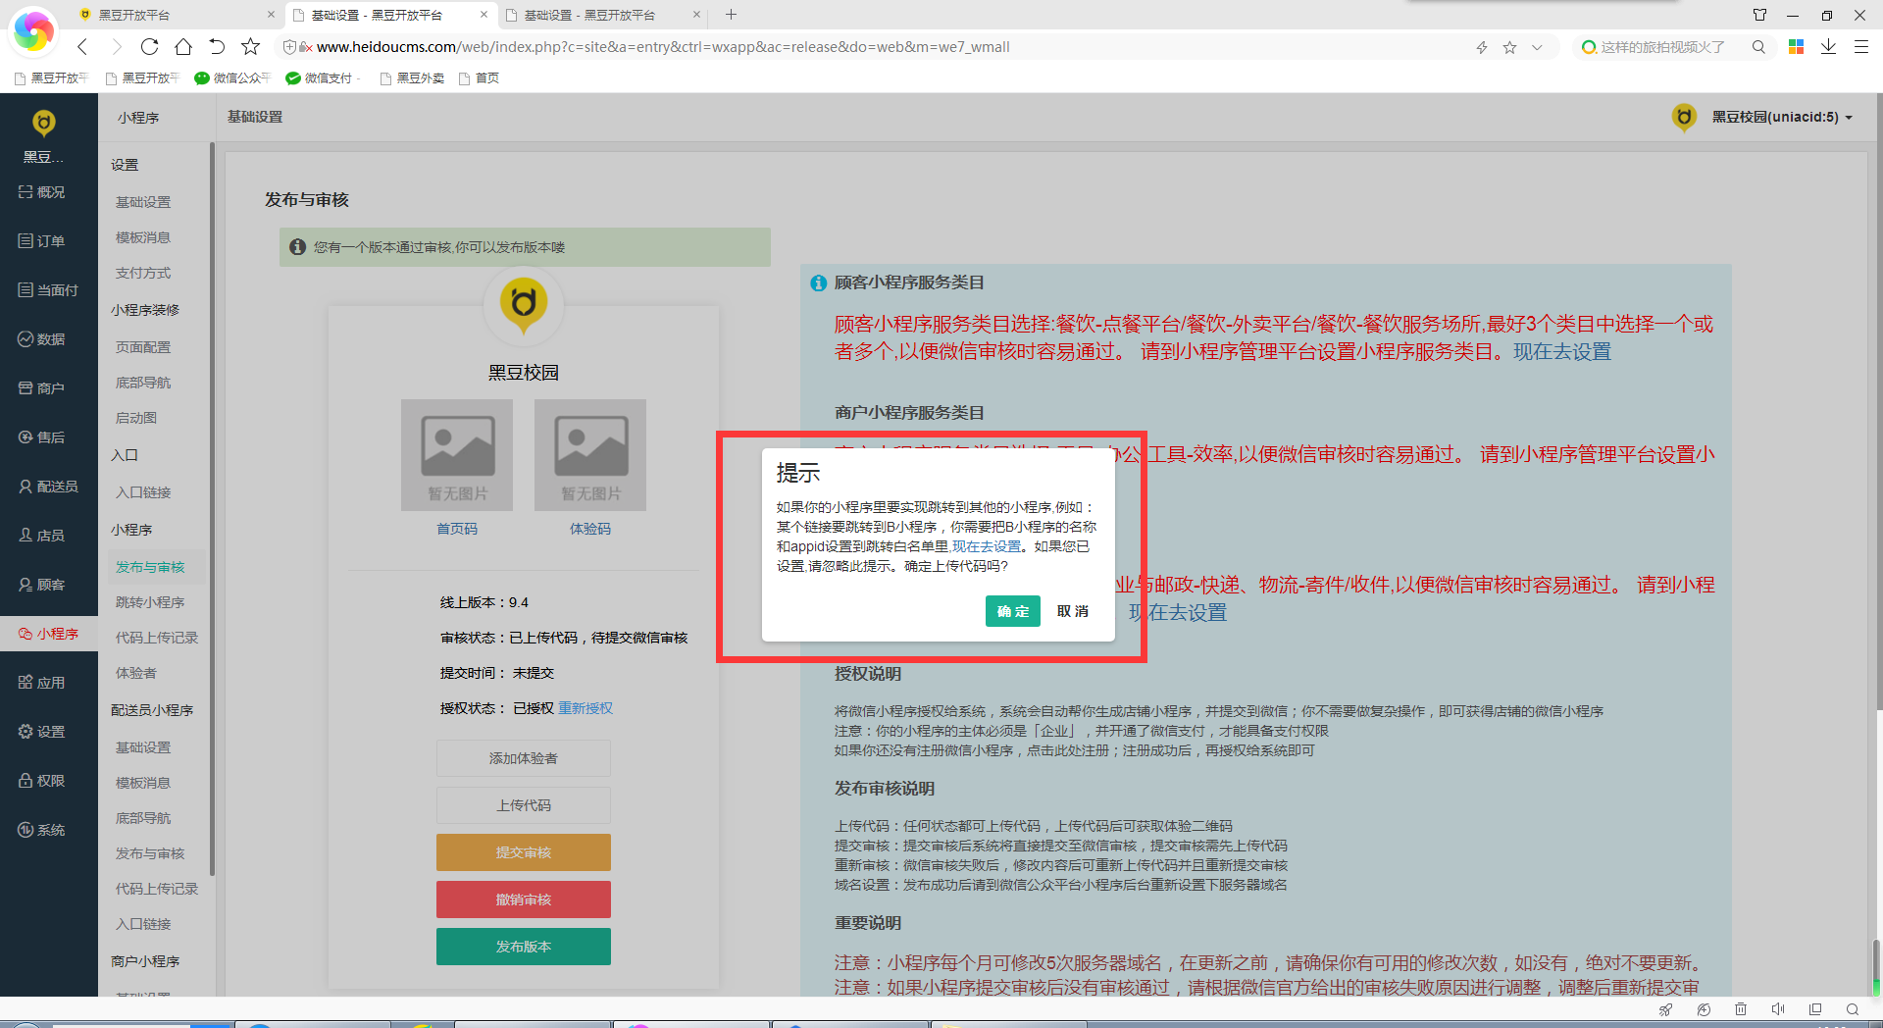Open 当面付 in the left sidebar
The height and width of the screenshot is (1028, 1883).
point(48,290)
